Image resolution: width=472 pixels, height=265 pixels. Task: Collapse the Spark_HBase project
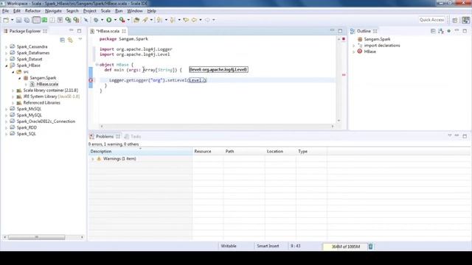coord(7,66)
